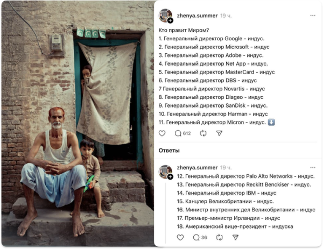
Task: Open comments on post with 612 replies
Action: tap(182, 133)
